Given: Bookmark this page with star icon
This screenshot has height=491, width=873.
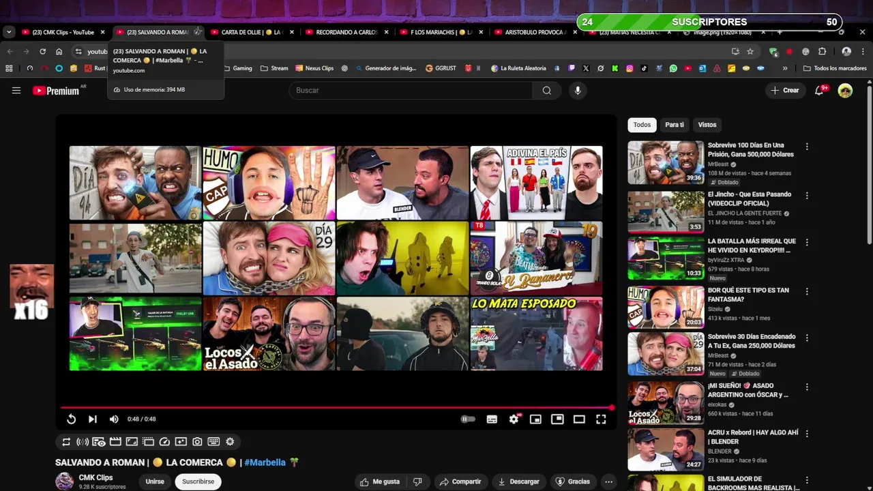Looking at the screenshot, I should click(750, 51).
